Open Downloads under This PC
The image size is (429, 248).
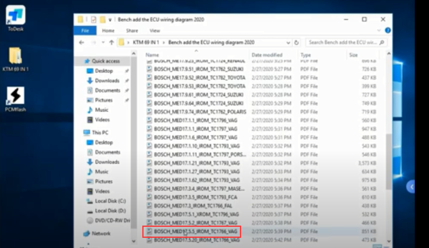pos(107,162)
